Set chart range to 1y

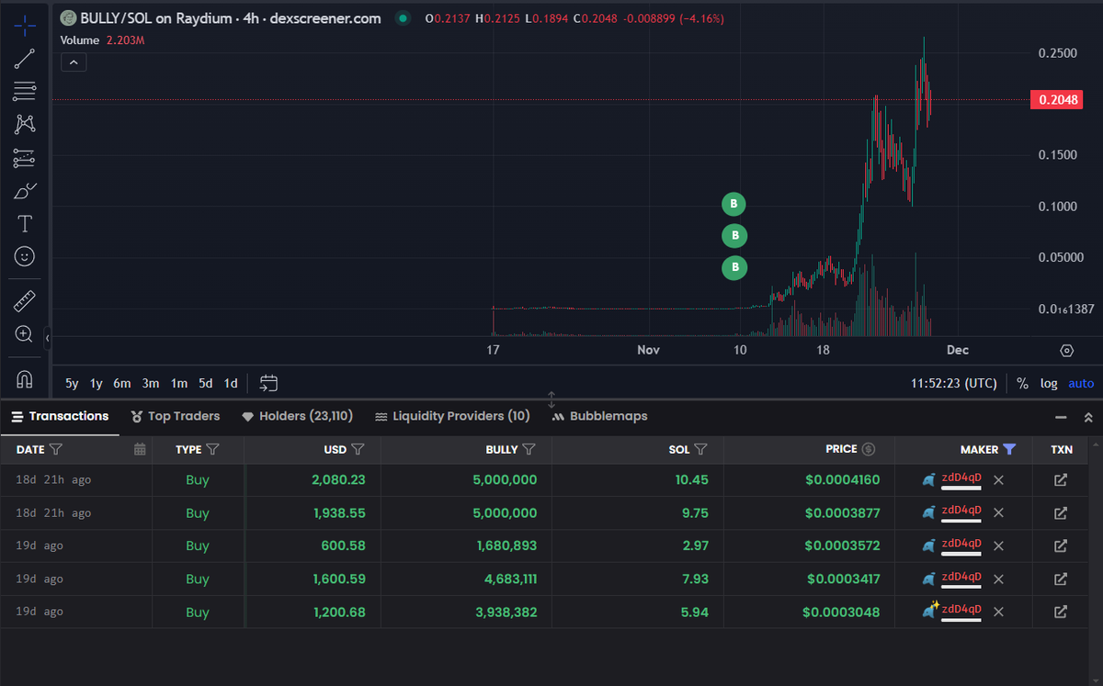pos(97,383)
